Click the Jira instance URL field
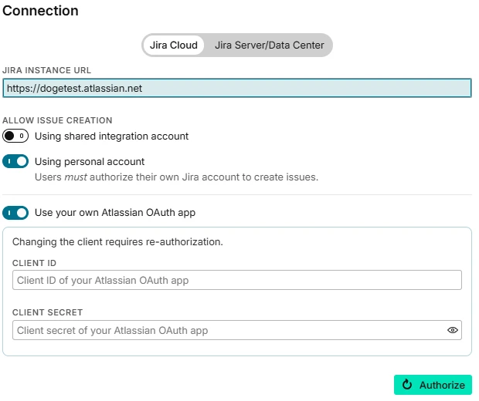The width and height of the screenshot is (479, 401). pyautogui.click(x=237, y=88)
